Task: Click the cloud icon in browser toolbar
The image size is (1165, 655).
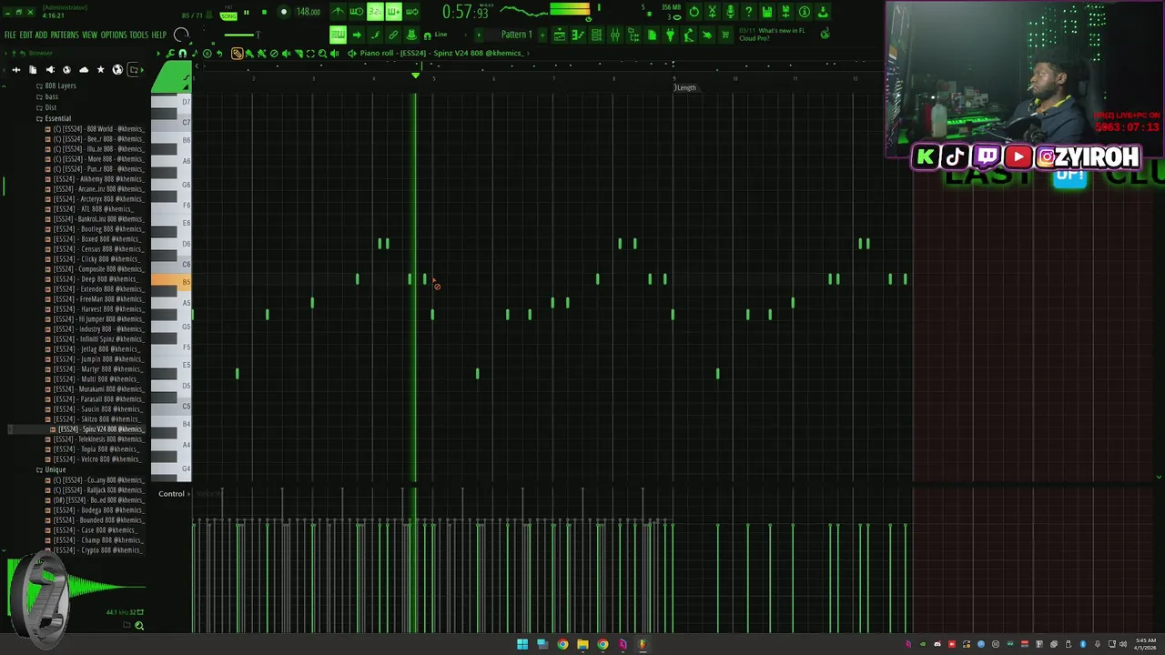Action: (x=84, y=70)
